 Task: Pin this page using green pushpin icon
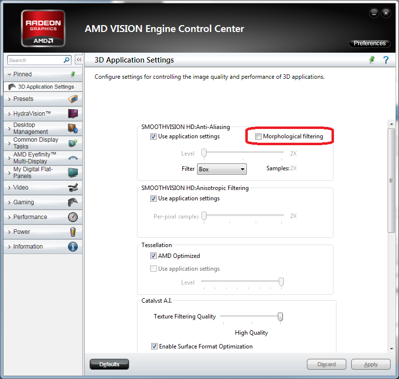(x=372, y=60)
